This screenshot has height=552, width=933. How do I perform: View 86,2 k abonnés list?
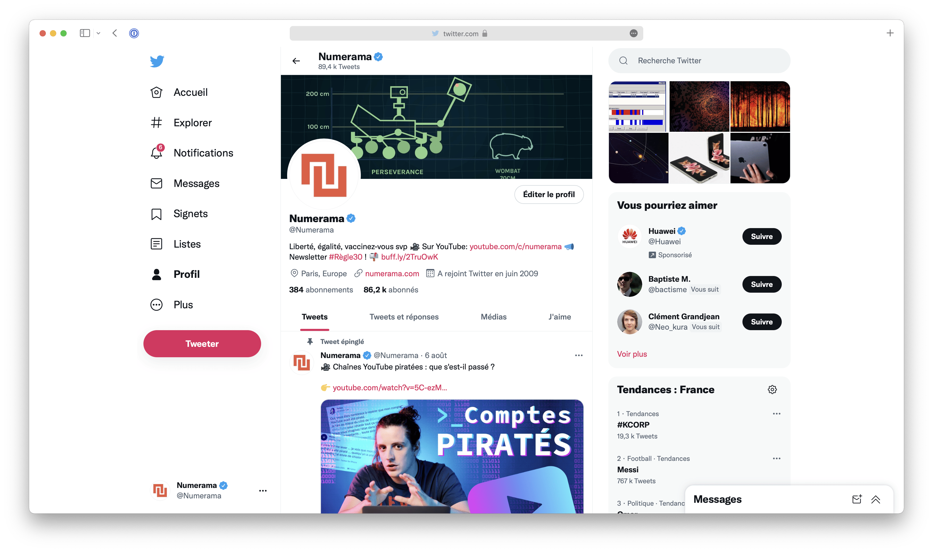[x=390, y=290]
